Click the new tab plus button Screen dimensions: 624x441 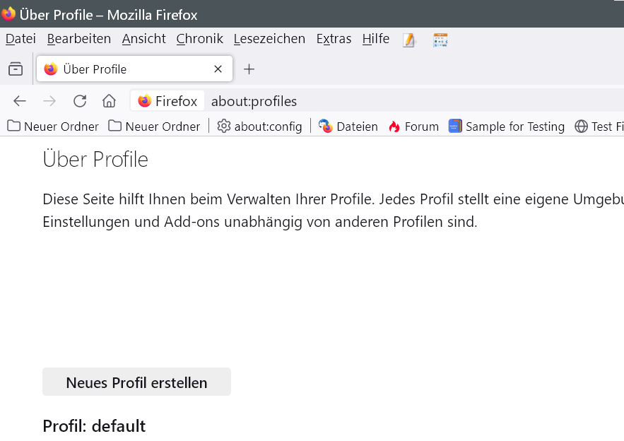click(x=249, y=69)
